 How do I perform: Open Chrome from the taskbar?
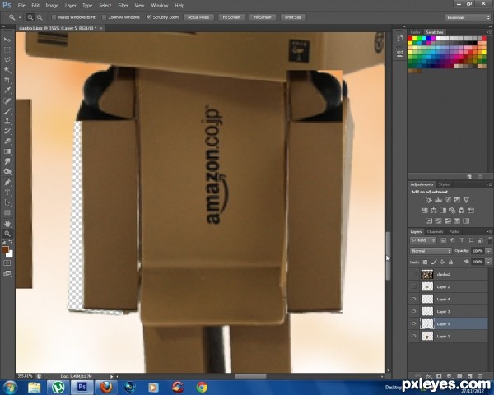(x=202, y=387)
